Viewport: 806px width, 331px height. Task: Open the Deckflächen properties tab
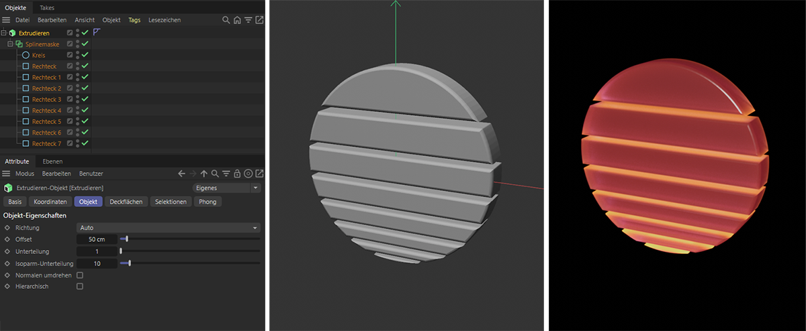pyautogui.click(x=126, y=202)
